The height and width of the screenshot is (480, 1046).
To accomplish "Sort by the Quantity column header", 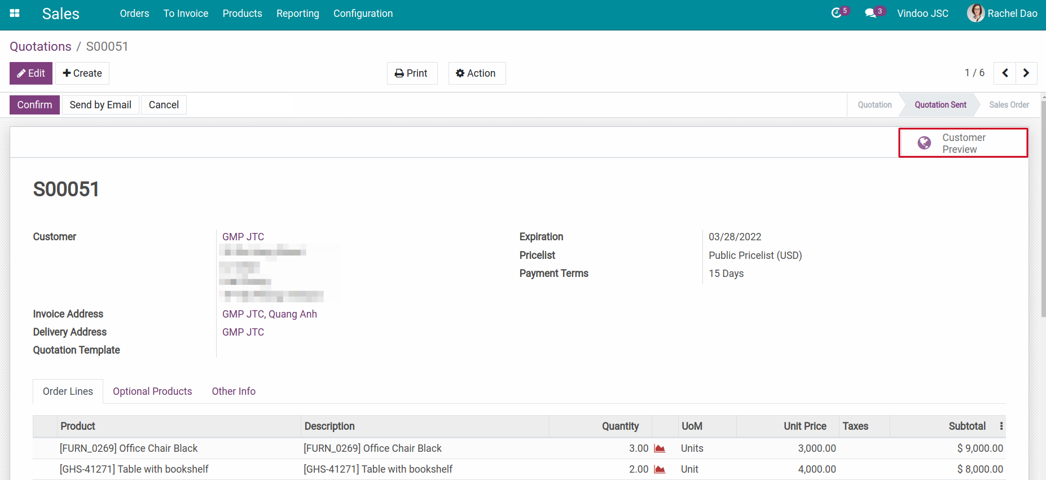I will pyautogui.click(x=600, y=426).
